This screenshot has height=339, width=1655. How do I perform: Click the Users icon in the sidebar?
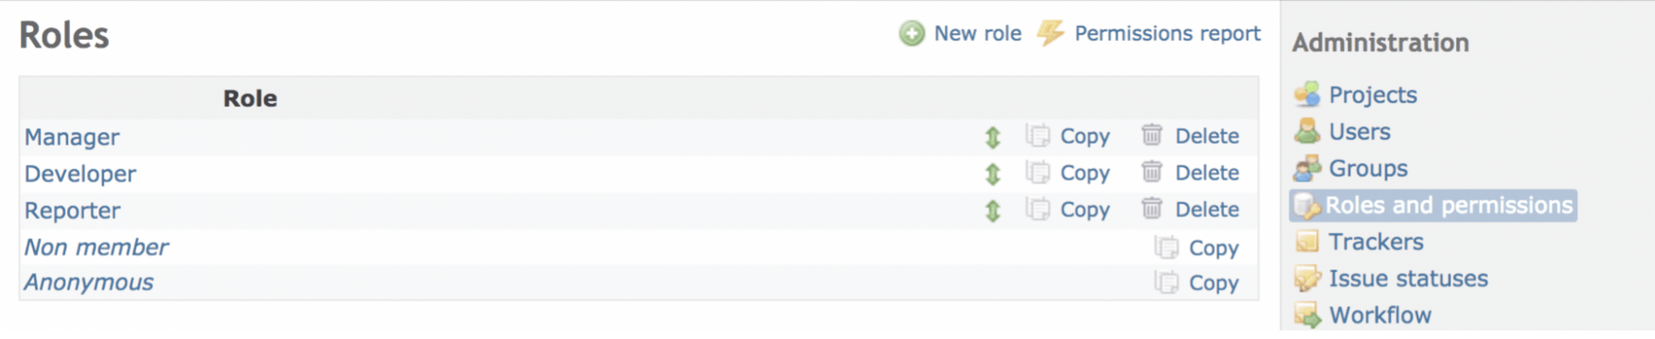[x=1307, y=131]
